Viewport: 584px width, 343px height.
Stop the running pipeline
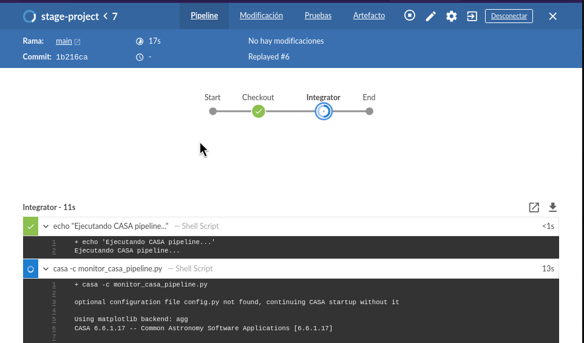click(x=410, y=16)
